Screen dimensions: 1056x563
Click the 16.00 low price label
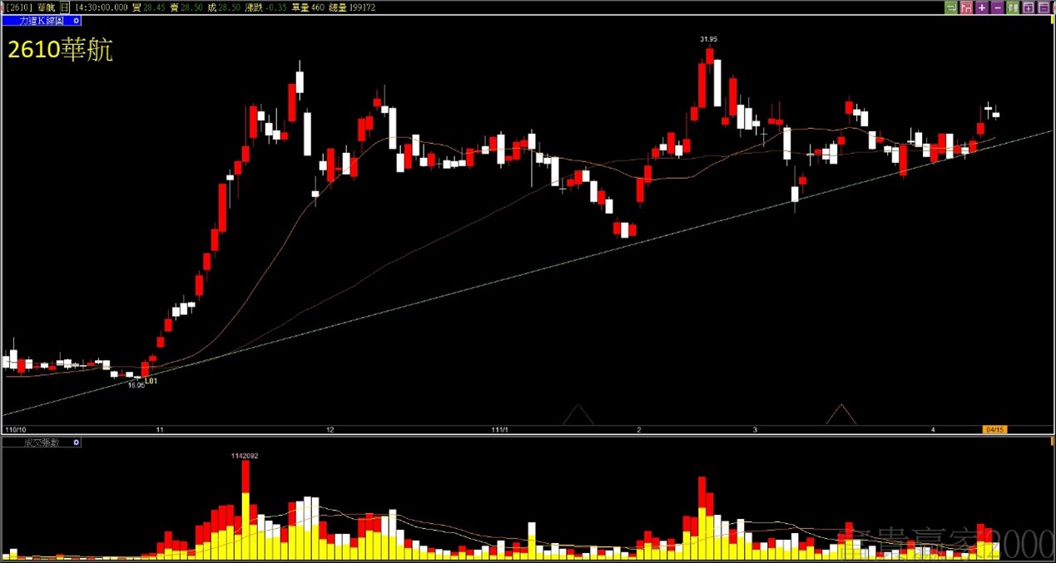pyautogui.click(x=135, y=385)
